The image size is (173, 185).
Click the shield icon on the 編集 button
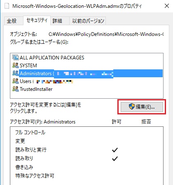(x=132, y=107)
